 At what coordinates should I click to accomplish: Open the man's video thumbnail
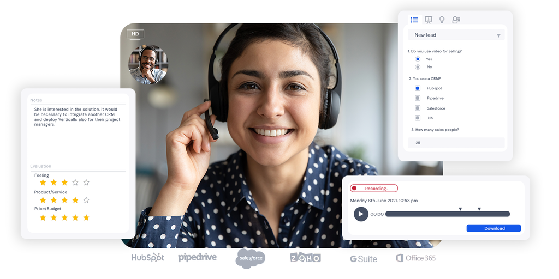tap(148, 64)
